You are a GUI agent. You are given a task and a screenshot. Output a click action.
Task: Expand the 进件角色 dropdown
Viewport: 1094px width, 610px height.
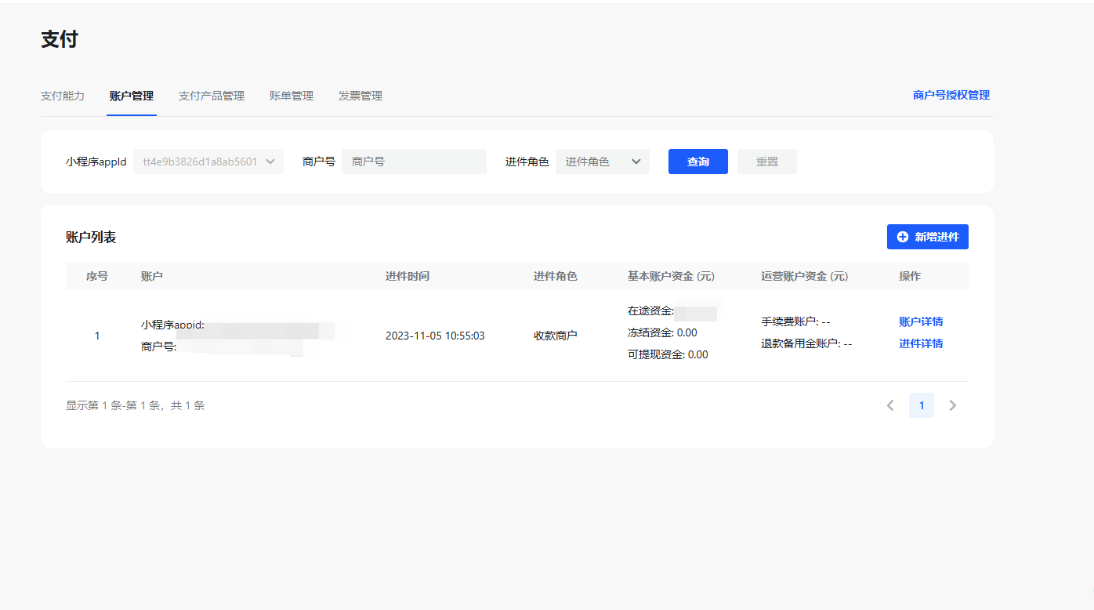tap(602, 162)
